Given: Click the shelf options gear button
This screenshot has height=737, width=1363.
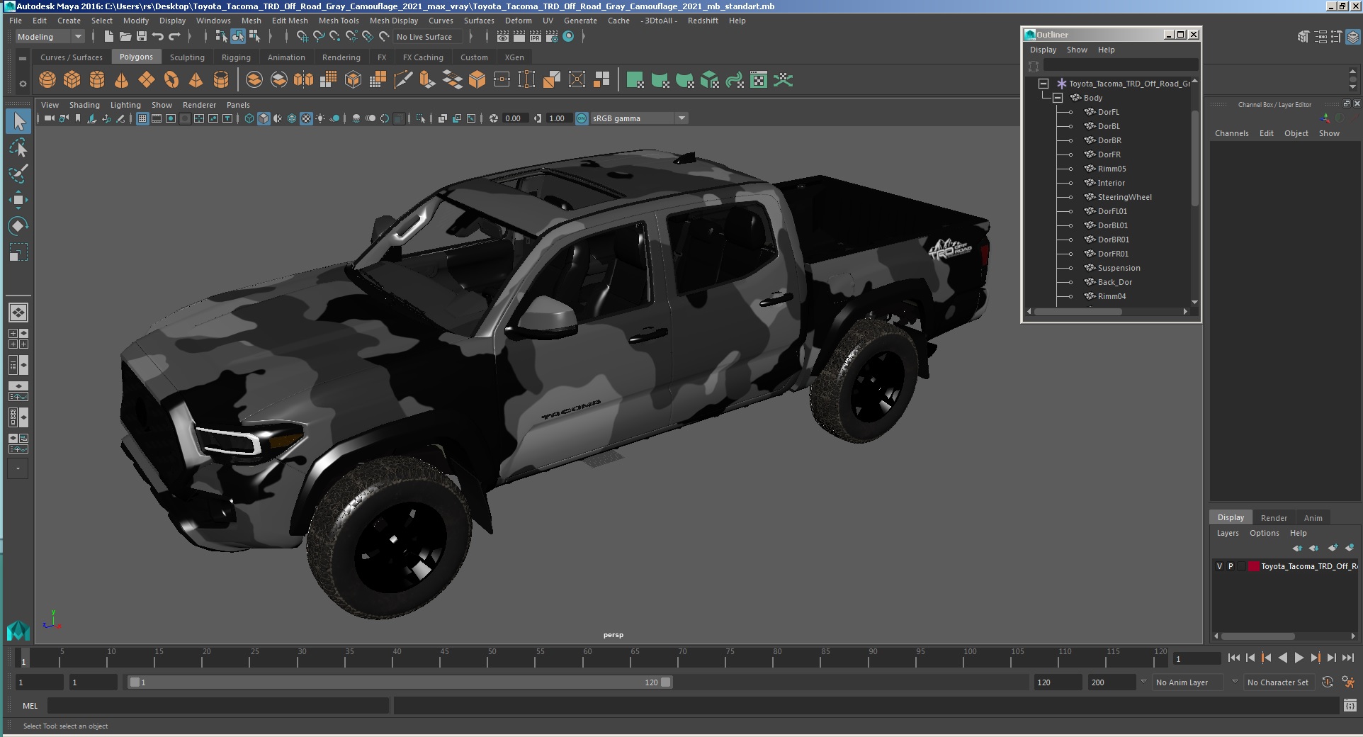Looking at the screenshot, I should tap(23, 84).
